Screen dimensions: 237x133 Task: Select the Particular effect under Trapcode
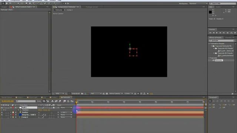coord(219,60)
